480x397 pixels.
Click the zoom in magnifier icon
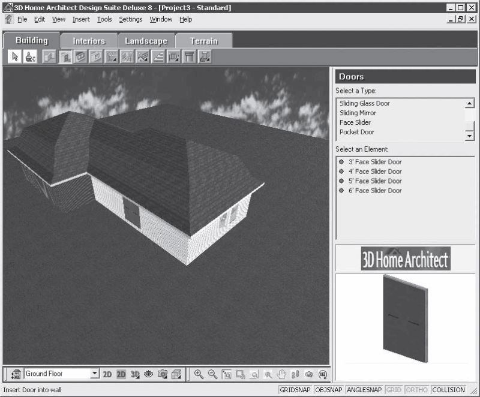(x=199, y=374)
